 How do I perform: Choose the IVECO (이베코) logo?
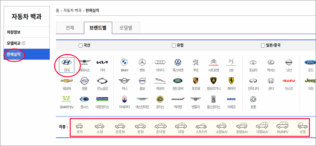point(231,99)
